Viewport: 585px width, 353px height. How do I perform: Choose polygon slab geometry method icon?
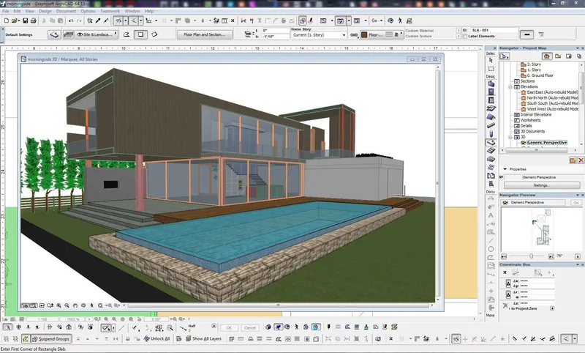[x=127, y=34]
